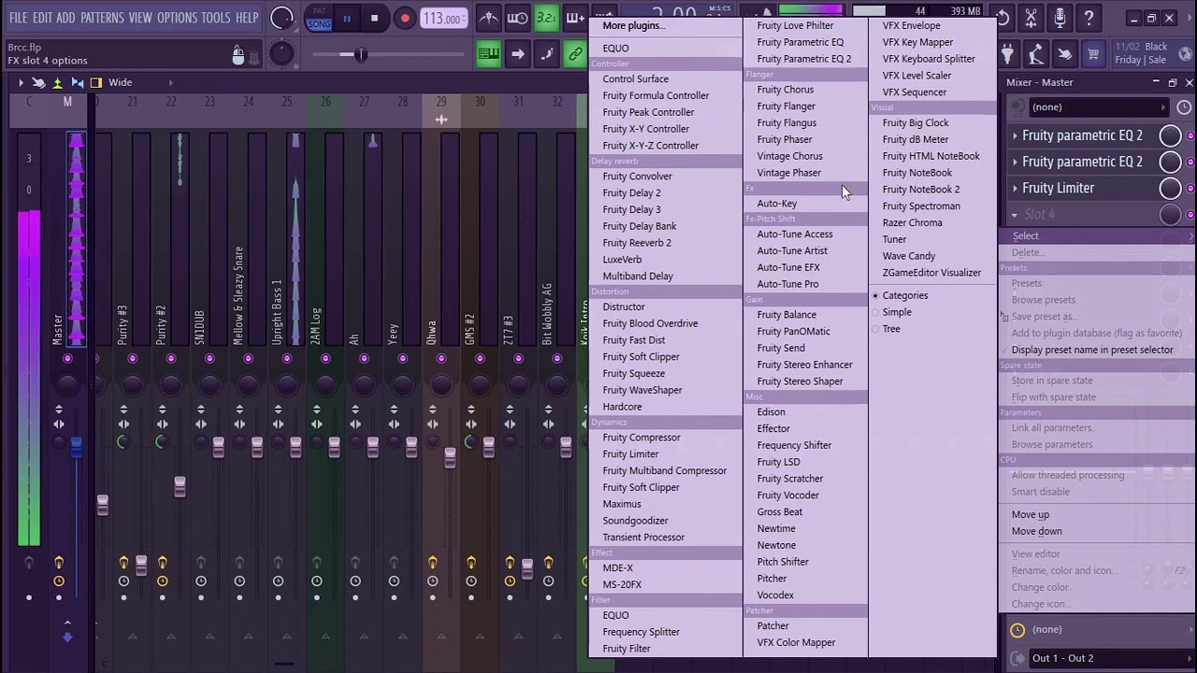Open the shopping cart icon

click(x=1092, y=54)
